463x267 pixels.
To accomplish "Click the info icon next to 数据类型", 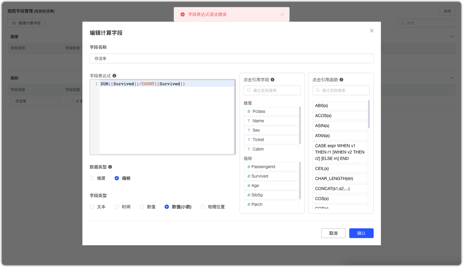I will 110,167.
